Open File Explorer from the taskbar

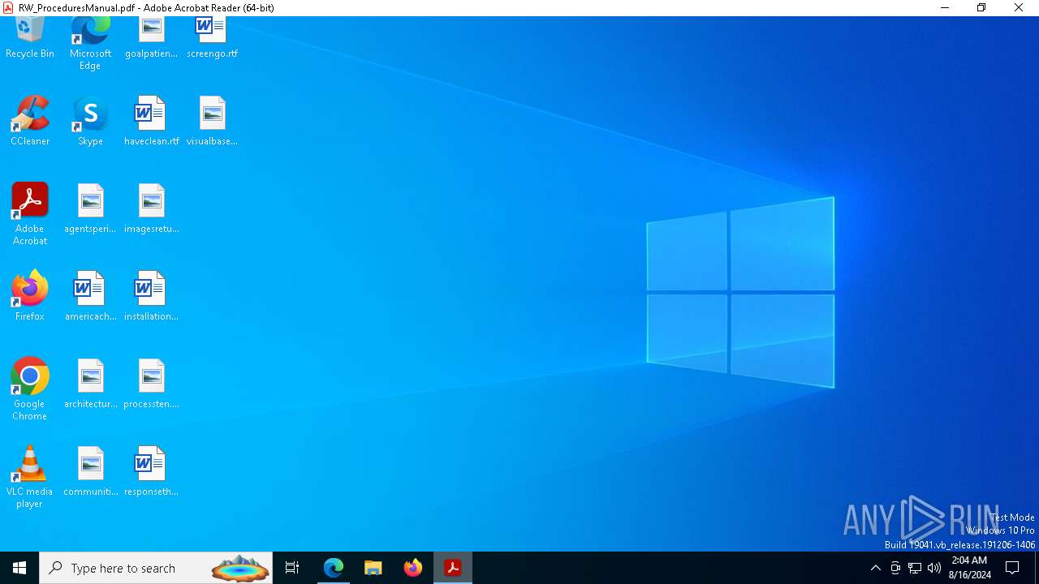(x=373, y=568)
